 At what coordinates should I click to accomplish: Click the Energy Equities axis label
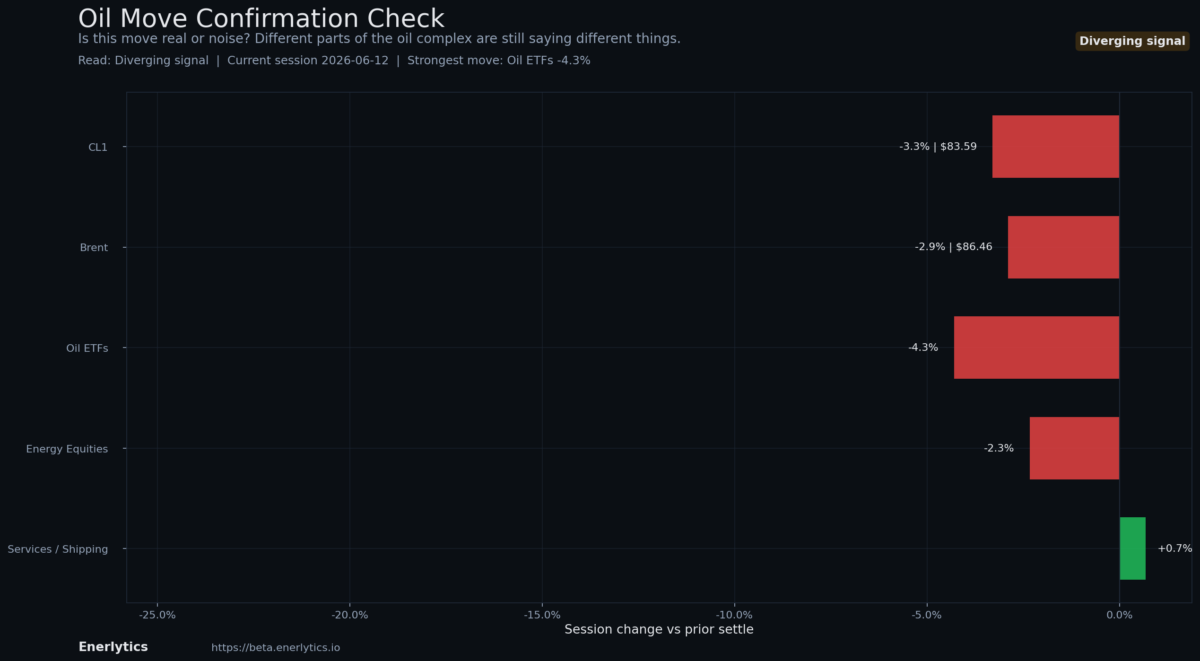click(x=67, y=449)
